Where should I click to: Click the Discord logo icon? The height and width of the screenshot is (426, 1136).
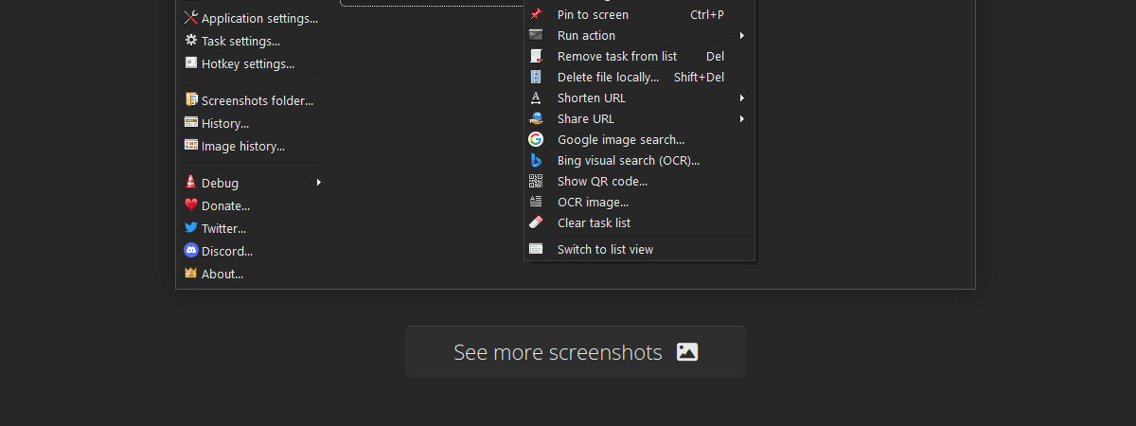click(191, 251)
